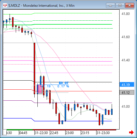
Task: Click the $0.07 measurement label
Action: (x=64, y=83)
